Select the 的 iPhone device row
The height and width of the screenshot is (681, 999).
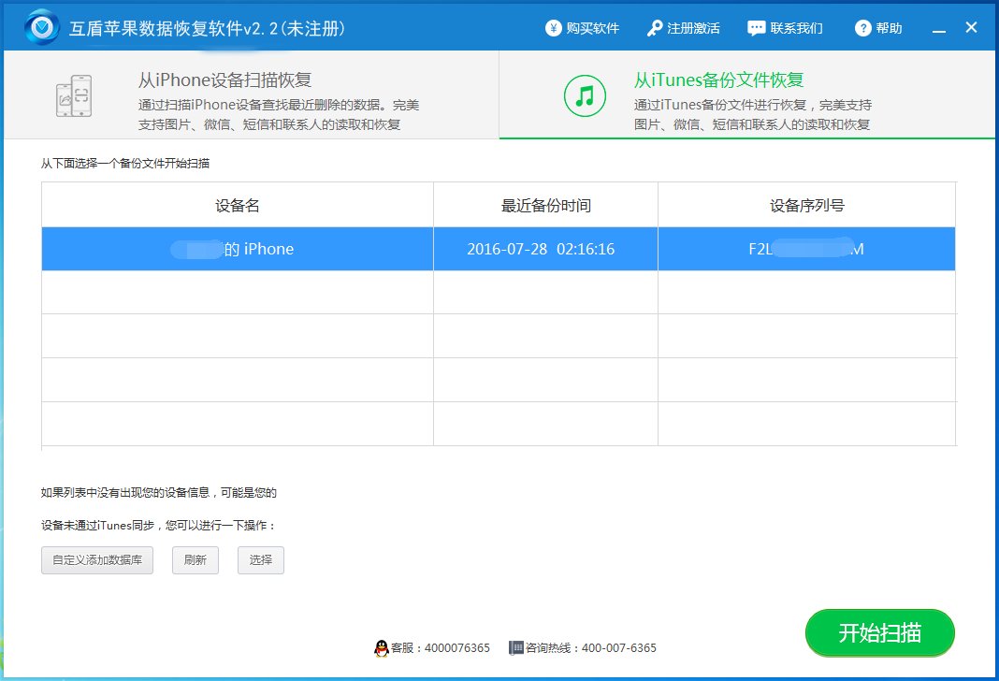(499, 249)
